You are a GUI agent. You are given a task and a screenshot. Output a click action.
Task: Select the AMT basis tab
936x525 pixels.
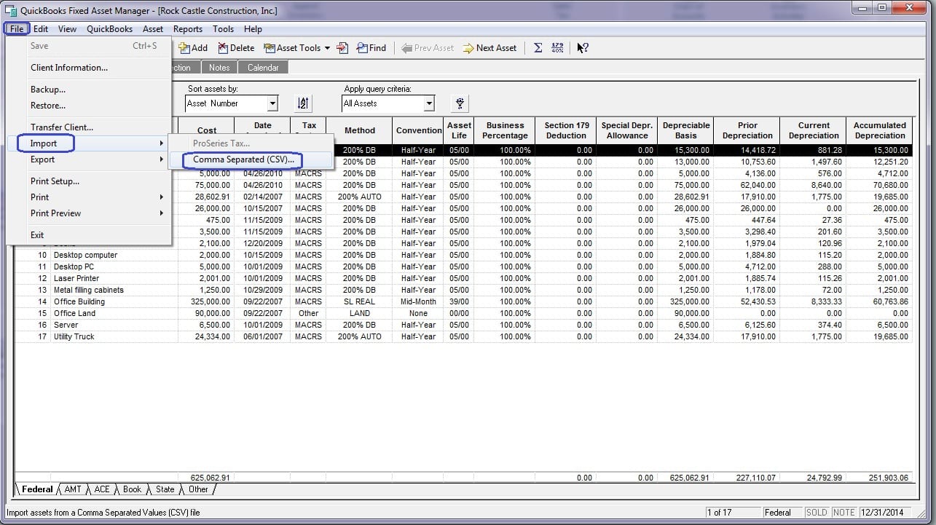pyautogui.click(x=73, y=489)
